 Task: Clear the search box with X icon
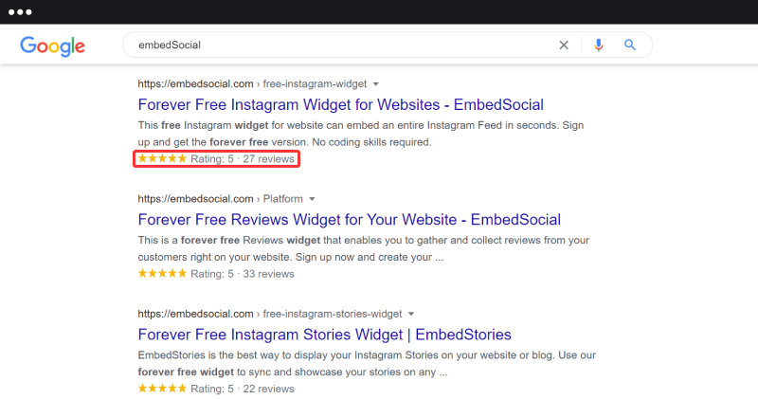click(564, 45)
